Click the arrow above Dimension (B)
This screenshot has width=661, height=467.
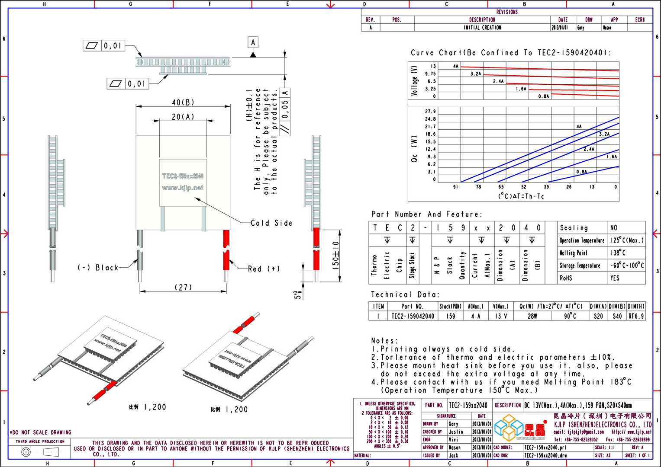click(532, 240)
